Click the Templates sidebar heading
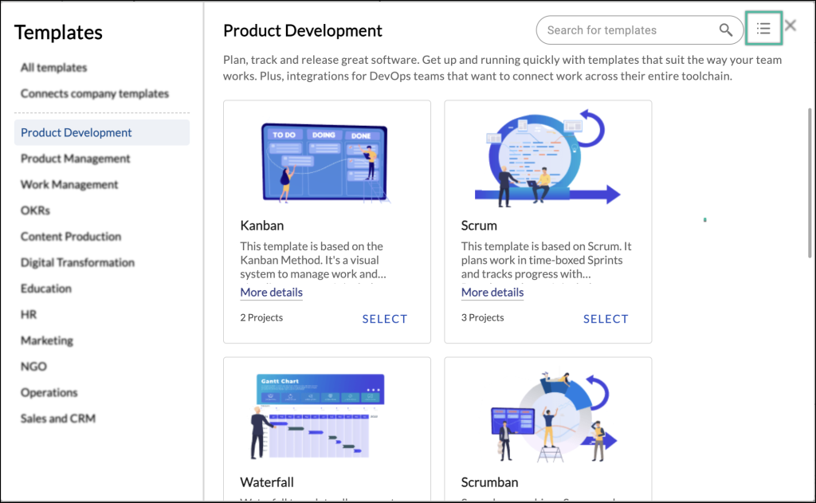The image size is (816, 503). [x=58, y=32]
